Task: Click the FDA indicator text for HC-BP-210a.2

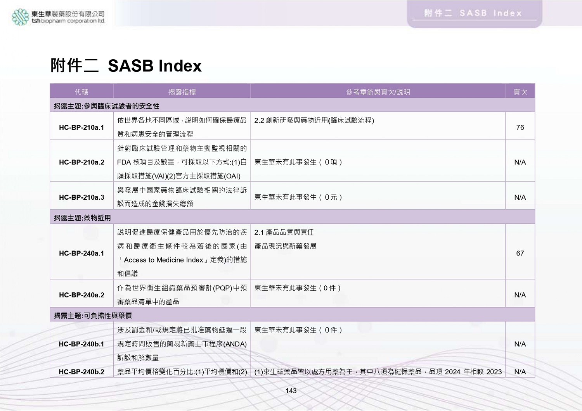Action: (x=182, y=162)
